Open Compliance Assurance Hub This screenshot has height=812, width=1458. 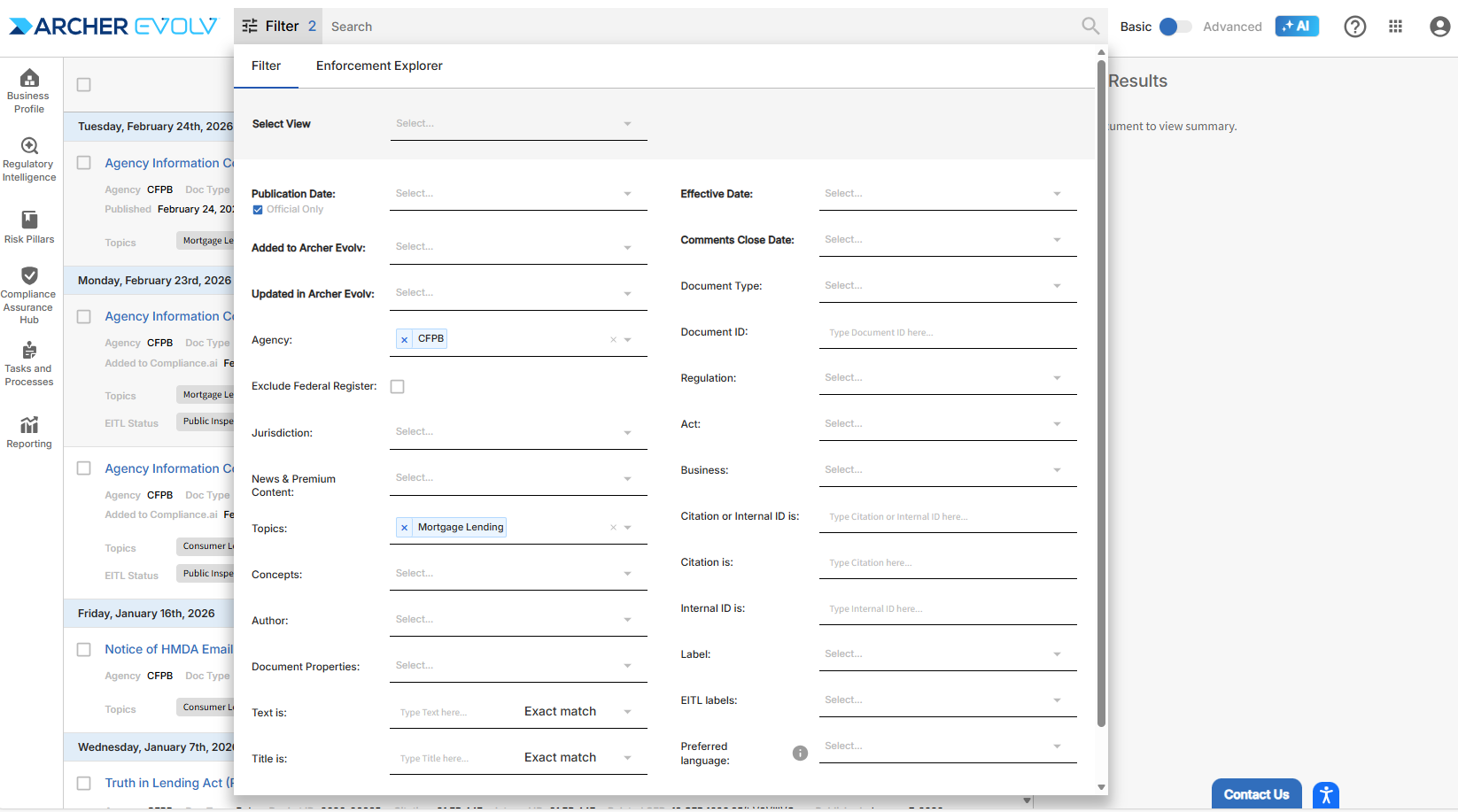point(29,295)
